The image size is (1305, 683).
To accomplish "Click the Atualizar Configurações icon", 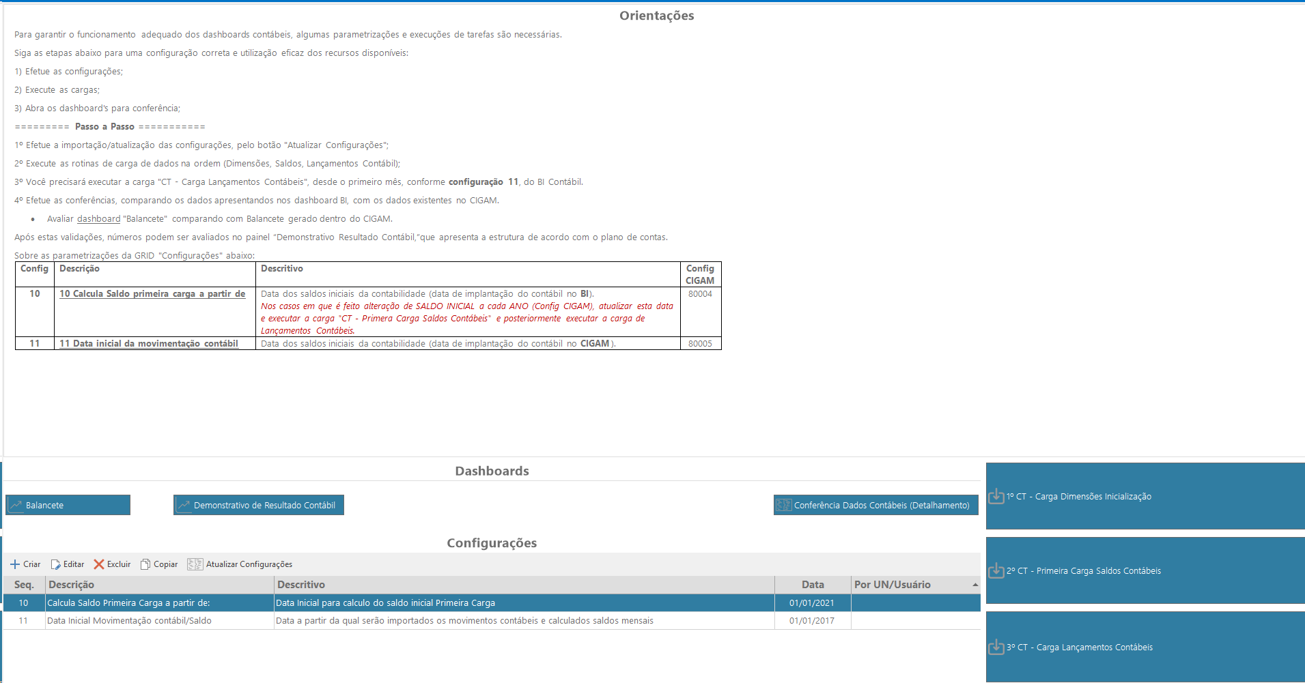I will tap(195, 564).
